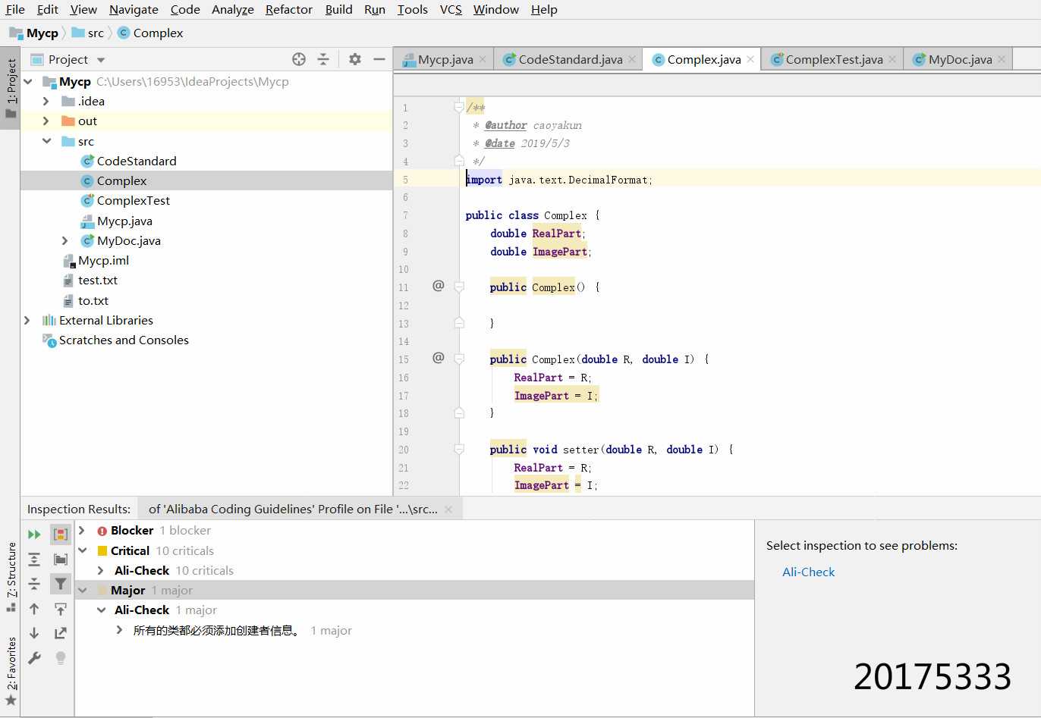1041x718 pixels.
Task: Fold the Javadoc comment on line 1
Action: [459, 107]
